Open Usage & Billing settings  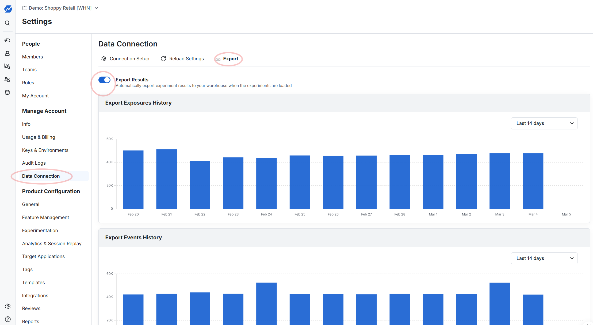coord(39,137)
